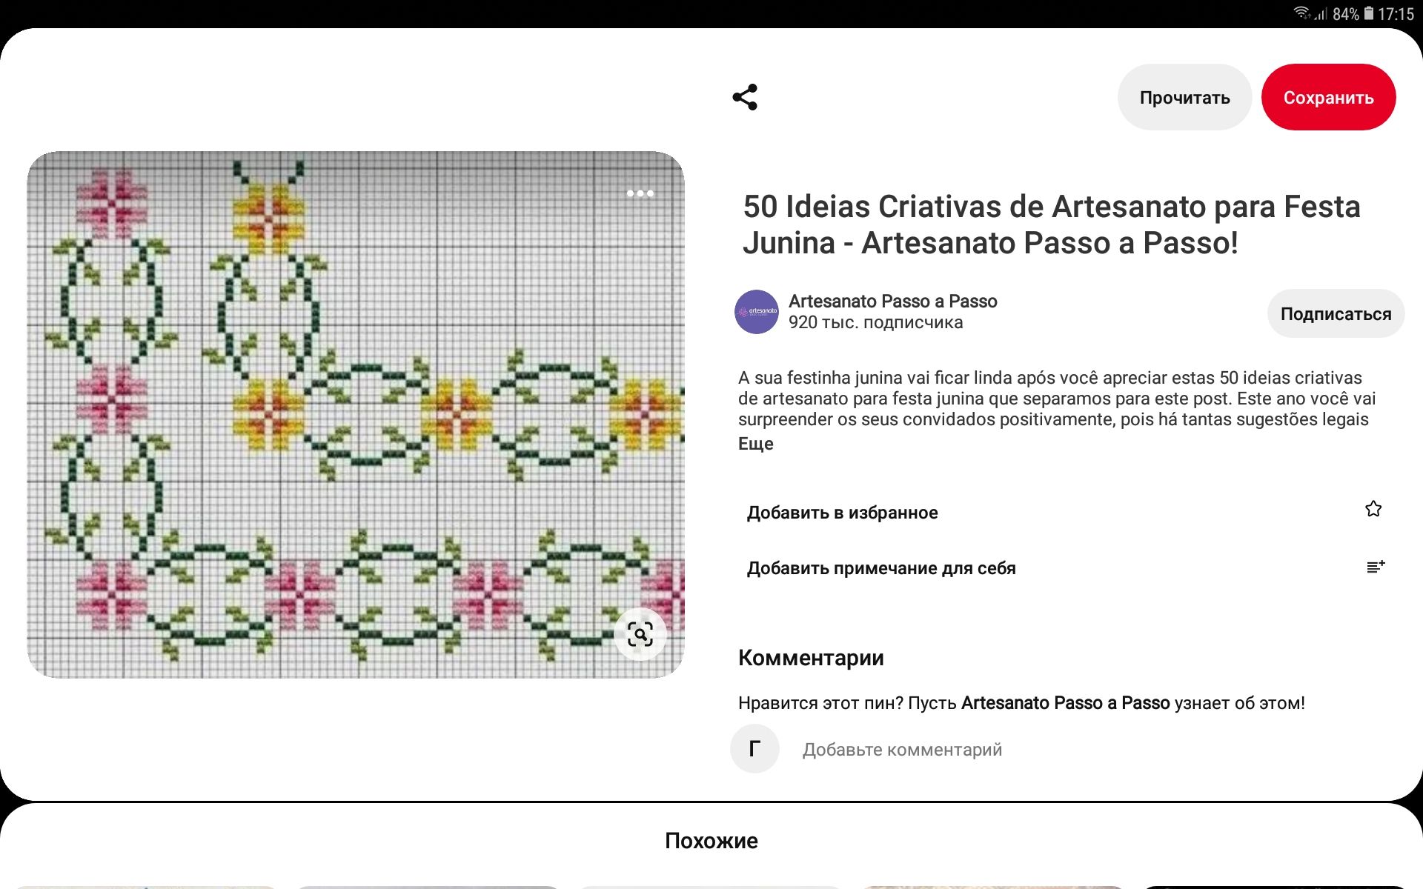Open the pin title 50 Ideias Criativas
This screenshot has width=1423, height=889.
pyautogui.click(x=1051, y=224)
